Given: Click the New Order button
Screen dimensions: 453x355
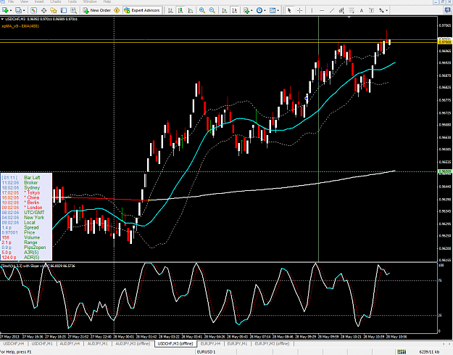Looking at the screenshot, I should click(x=97, y=10).
